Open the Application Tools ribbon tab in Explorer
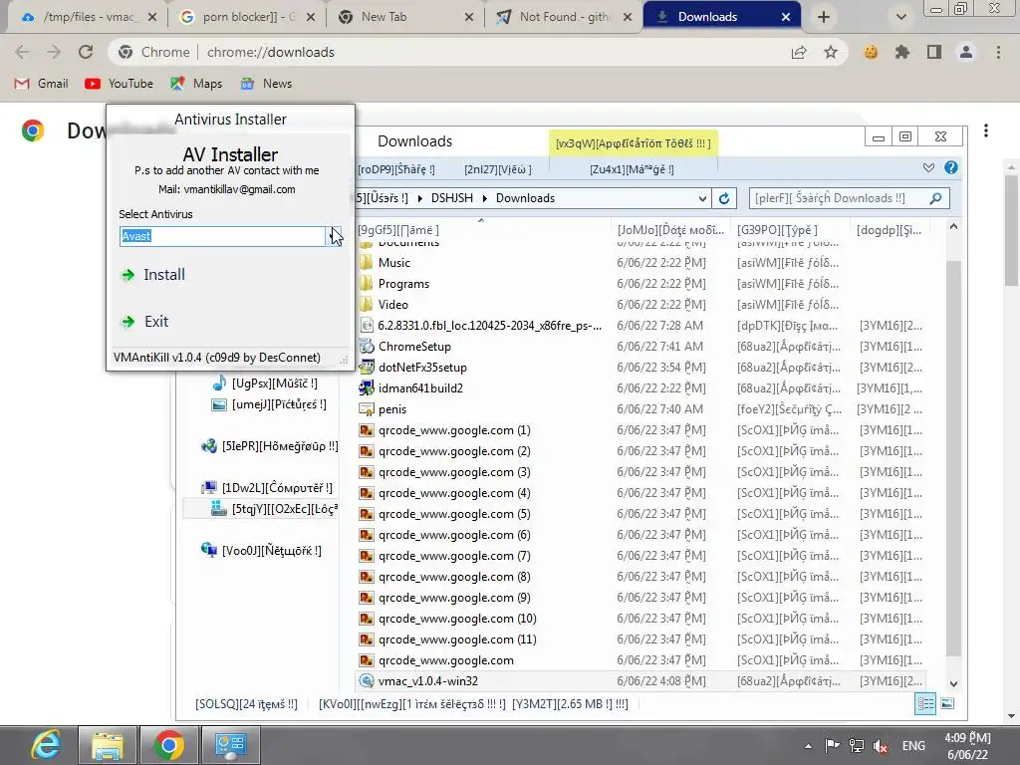1020x765 pixels. pos(633,143)
